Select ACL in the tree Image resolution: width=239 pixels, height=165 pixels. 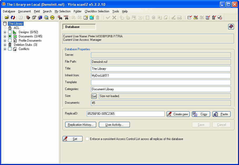click(x=16, y=28)
